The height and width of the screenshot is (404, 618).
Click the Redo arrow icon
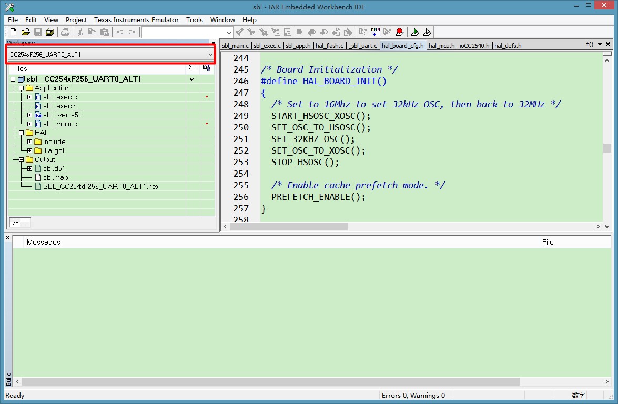(x=132, y=32)
